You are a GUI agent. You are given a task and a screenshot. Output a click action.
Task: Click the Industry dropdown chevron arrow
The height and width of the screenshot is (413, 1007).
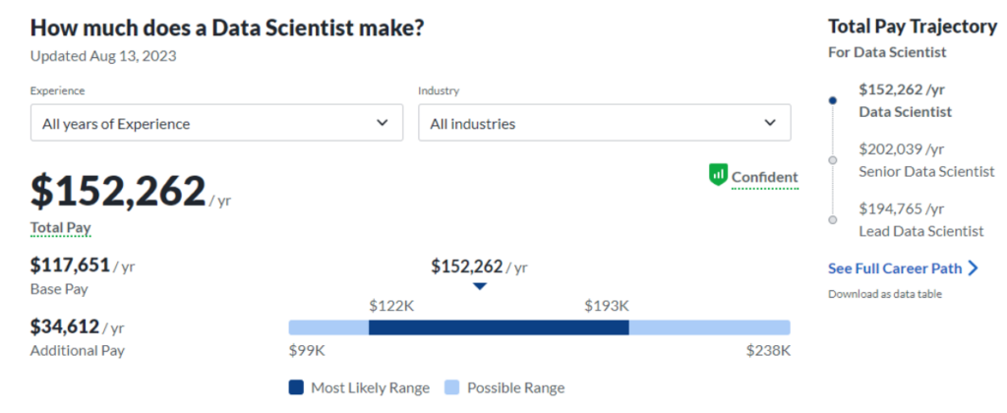(770, 124)
